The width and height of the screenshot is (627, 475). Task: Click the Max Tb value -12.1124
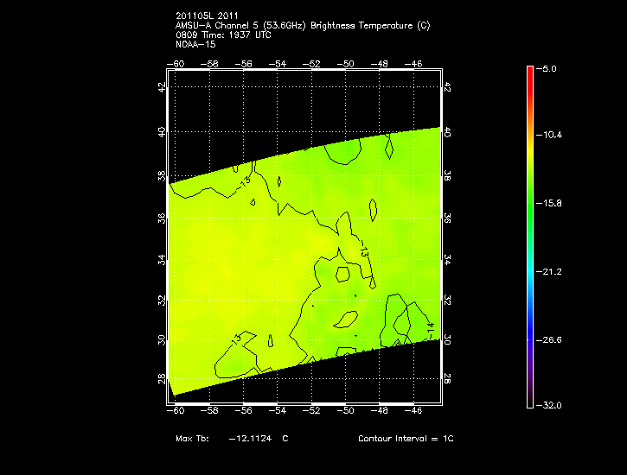(x=250, y=439)
